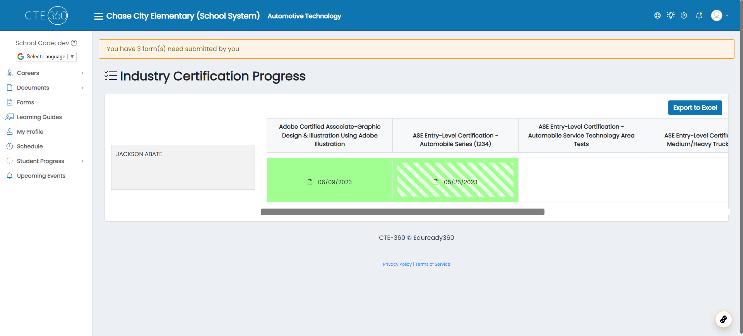Go to Forms in the sidebar
The width and height of the screenshot is (743, 336).
[x=26, y=102]
